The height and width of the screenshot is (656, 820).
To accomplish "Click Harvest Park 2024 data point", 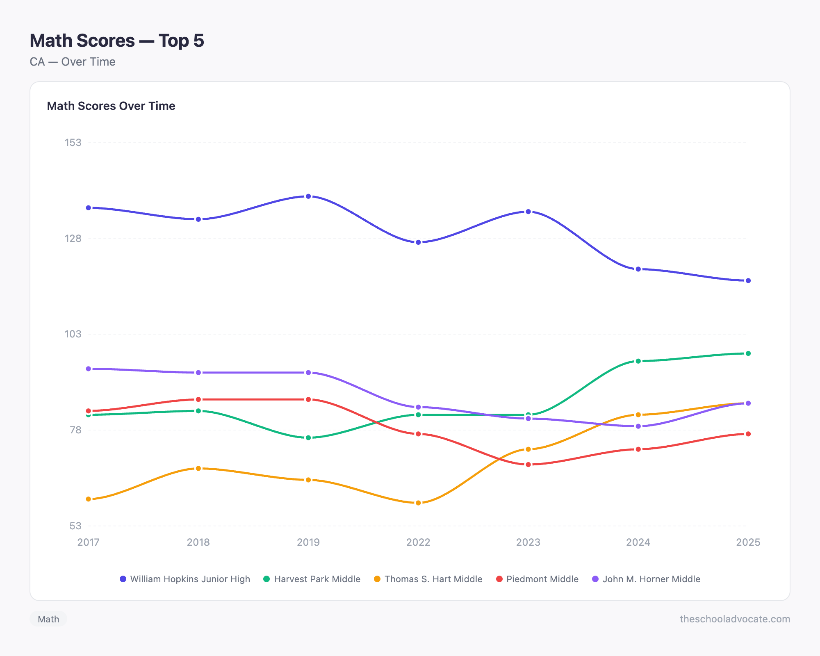I will [638, 361].
